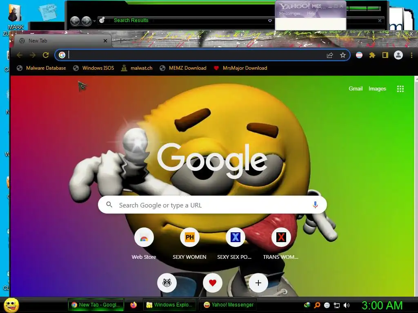This screenshot has height=313, width=418.
Task: Close the New Tab tab
Action: point(105,41)
